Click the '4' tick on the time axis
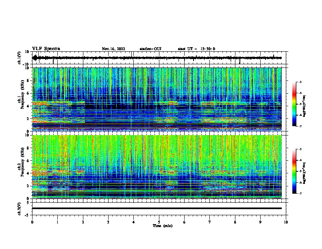Image resolution: width=322 pixels, height=249 pixels. 134,222
